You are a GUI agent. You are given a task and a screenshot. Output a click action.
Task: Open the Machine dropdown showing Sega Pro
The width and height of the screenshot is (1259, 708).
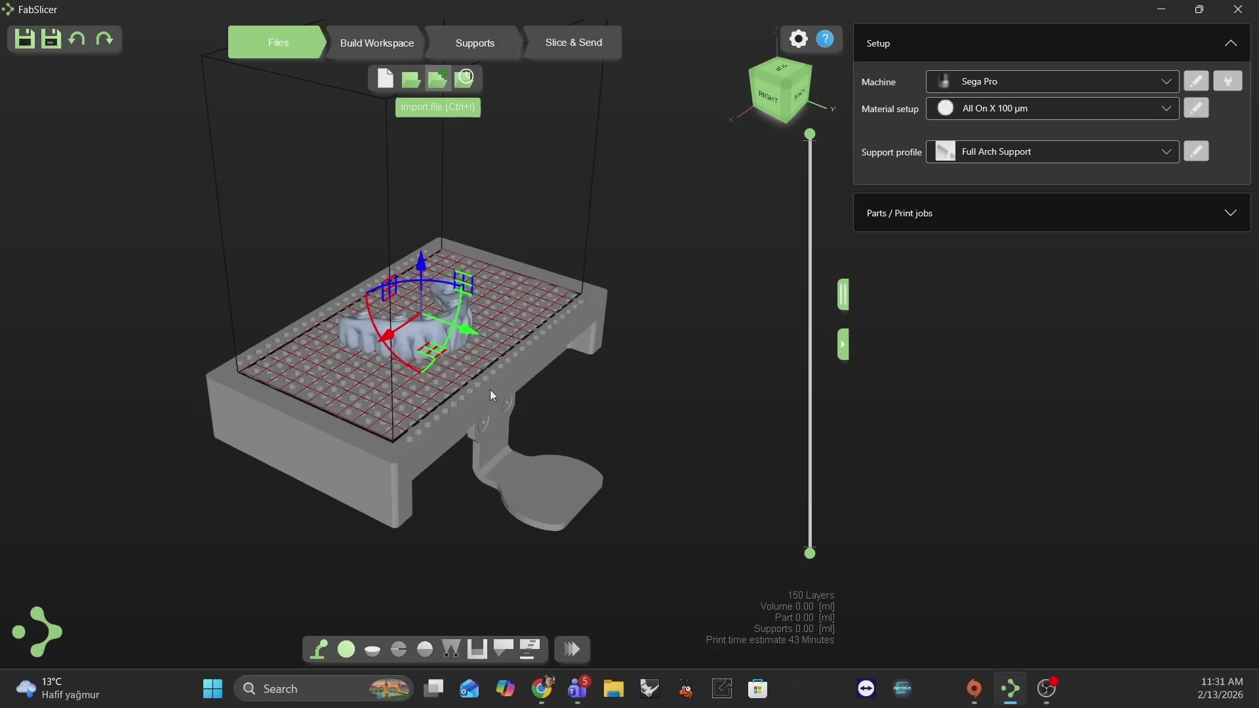coord(1052,81)
